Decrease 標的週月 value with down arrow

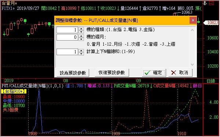81,39
